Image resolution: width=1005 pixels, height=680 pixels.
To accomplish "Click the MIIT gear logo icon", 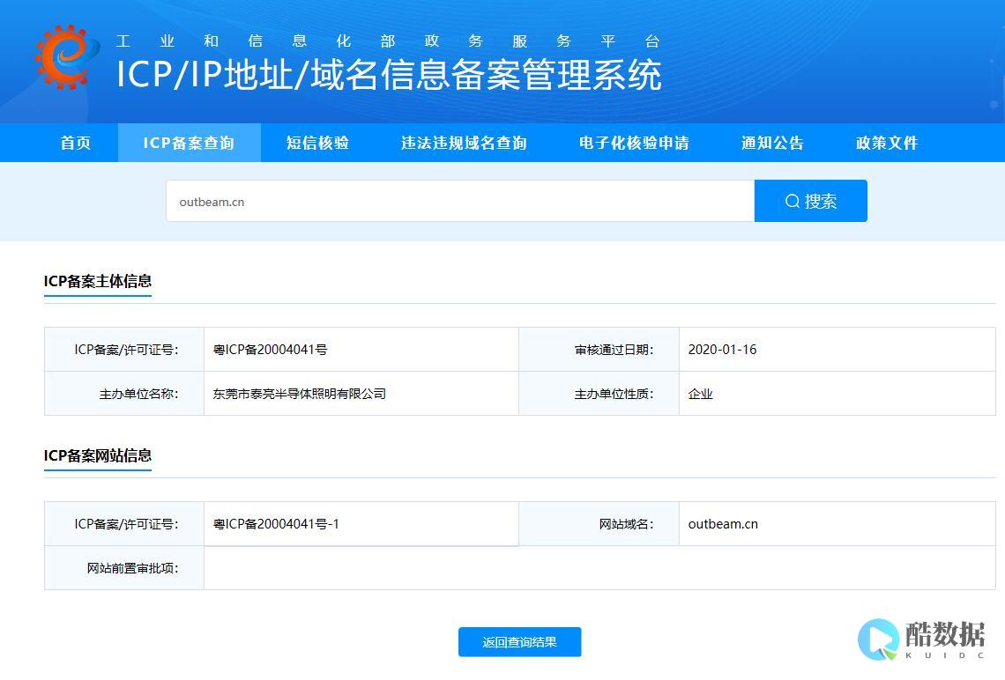I will [67, 56].
